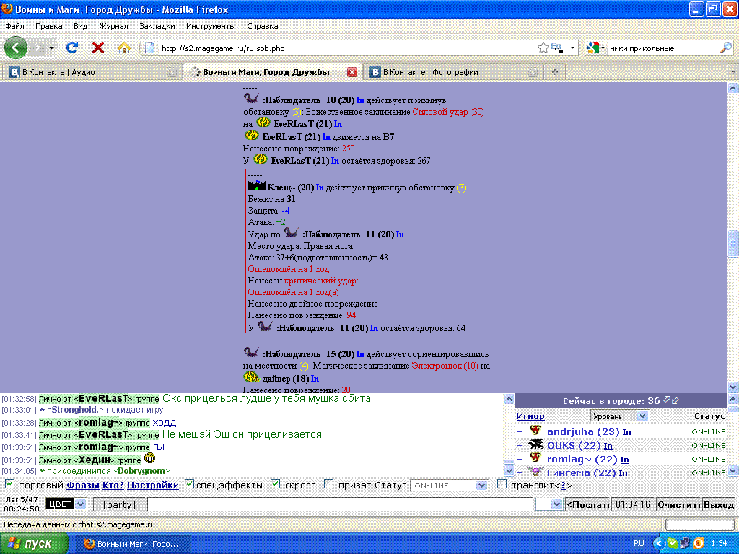This screenshot has height=554, width=739.
Task: Click the clan emblem next to andrjuha
Action: coord(535,431)
